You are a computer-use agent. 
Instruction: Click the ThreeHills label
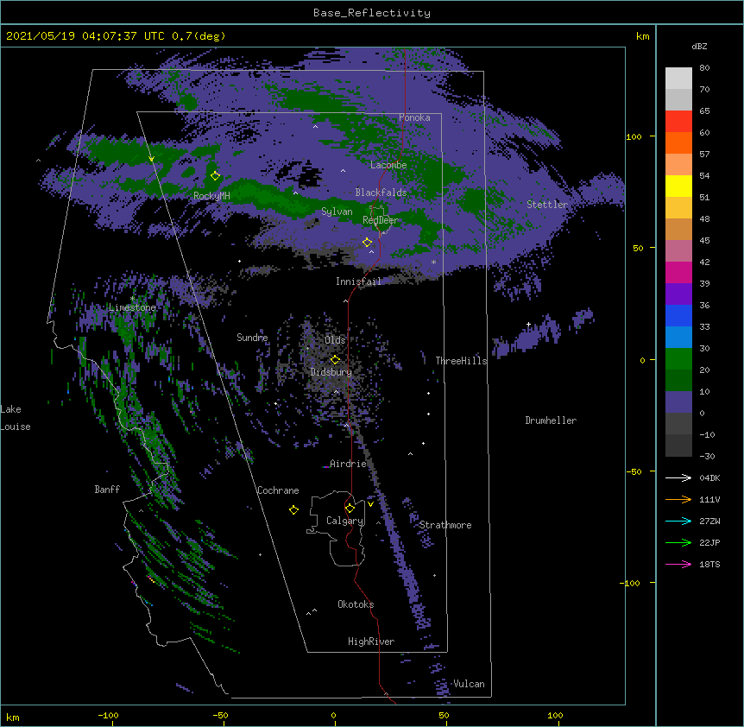(461, 361)
